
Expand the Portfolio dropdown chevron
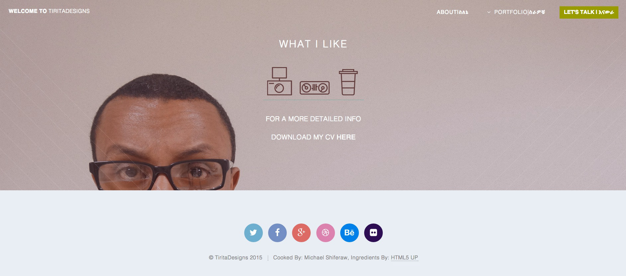(489, 12)
